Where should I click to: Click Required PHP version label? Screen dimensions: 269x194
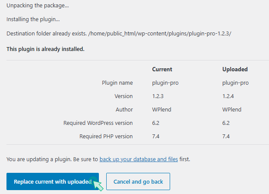[x=106, y=136]
